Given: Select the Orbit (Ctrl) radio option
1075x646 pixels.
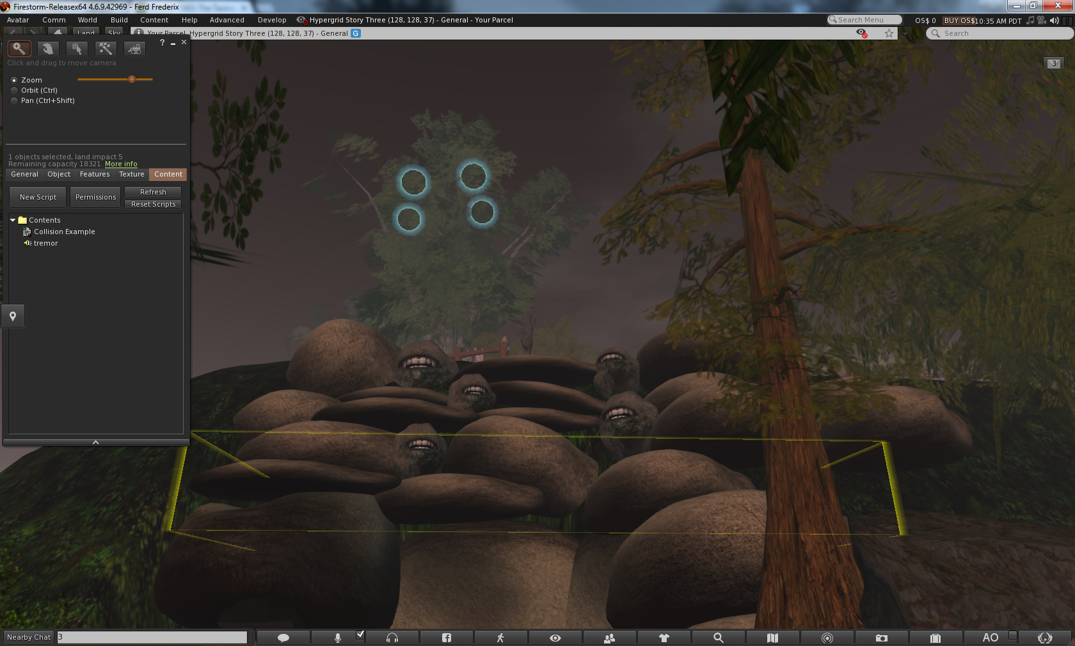Looking at the screenshot, I should (x=14, y=91).
